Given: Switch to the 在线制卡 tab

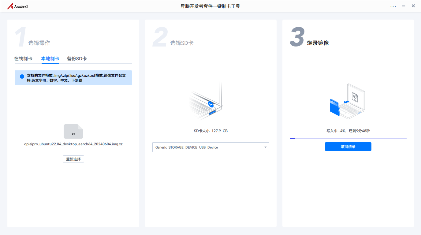Looking at the screenshot, I should click(23, 58).
